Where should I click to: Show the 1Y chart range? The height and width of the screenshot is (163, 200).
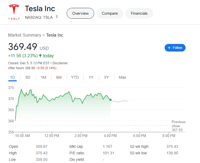[x=91, y=77]
